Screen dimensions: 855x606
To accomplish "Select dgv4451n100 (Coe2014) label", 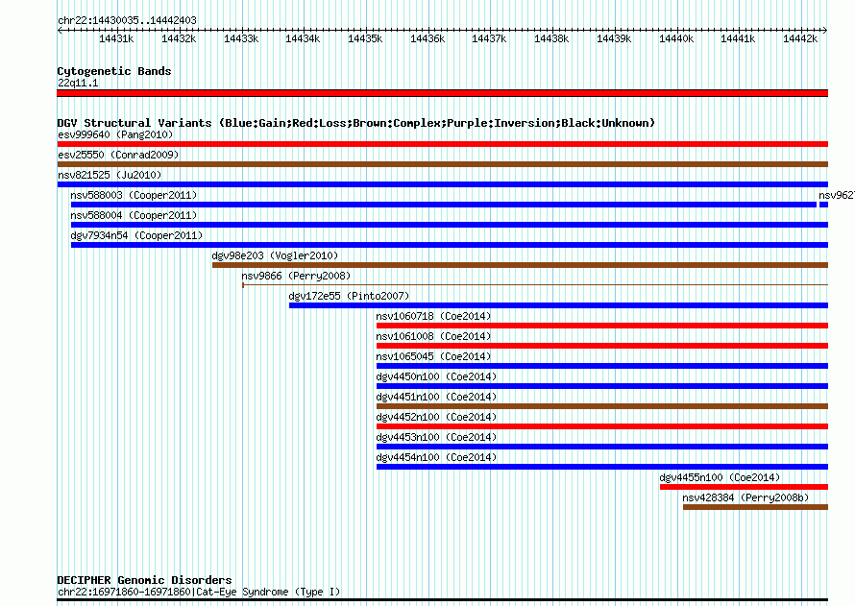I will pos(436,397).
